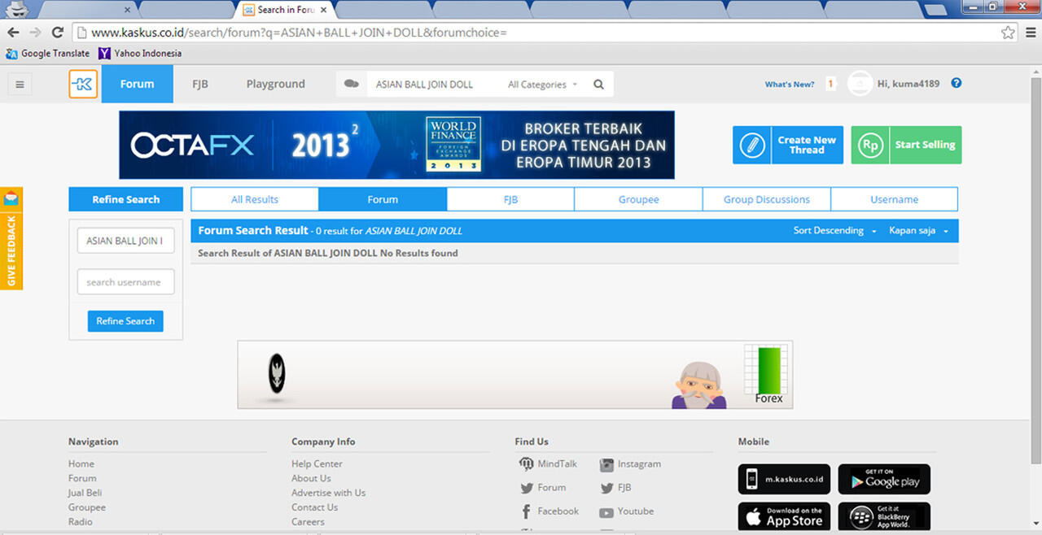The height and width of the screenshot is (535, 1042).
Task: Focus the top search field
Action: 431,84
